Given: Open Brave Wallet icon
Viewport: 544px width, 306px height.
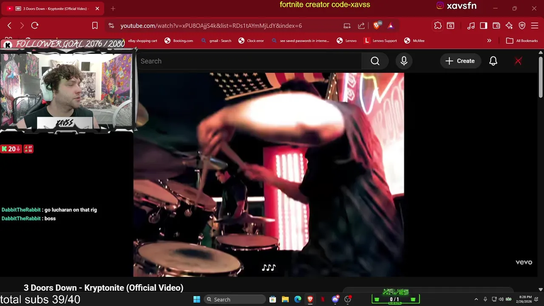Looking at the screenshot, I should pos(496,25).
